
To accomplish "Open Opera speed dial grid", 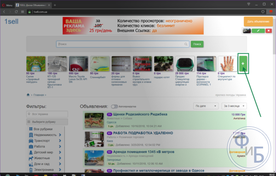I will click(23, 12).
